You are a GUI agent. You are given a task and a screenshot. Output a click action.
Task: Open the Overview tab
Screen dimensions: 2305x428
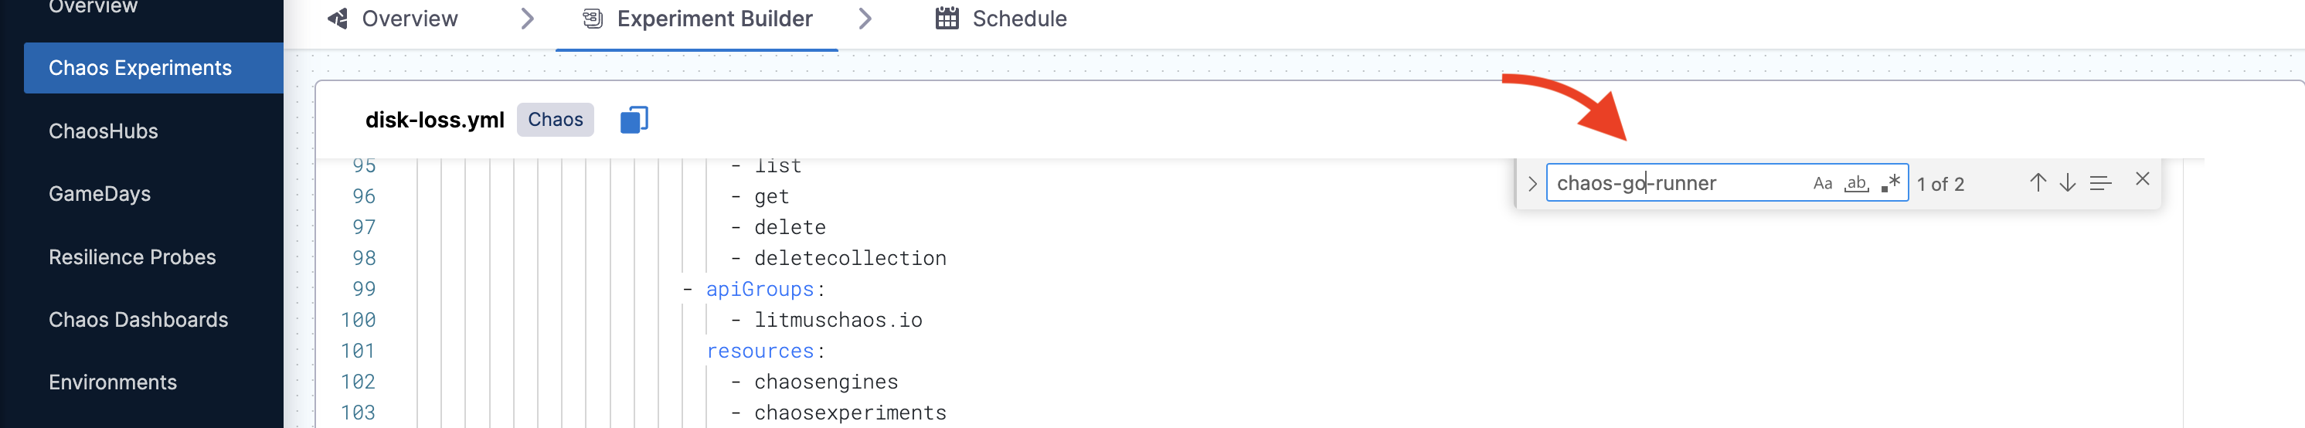[409, 19]
